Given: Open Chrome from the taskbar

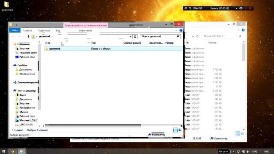Looking at the screenshot, I should point(12,151).
